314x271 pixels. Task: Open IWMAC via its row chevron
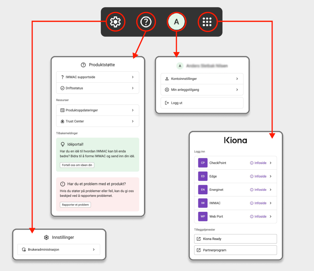(x=270, y=203)
